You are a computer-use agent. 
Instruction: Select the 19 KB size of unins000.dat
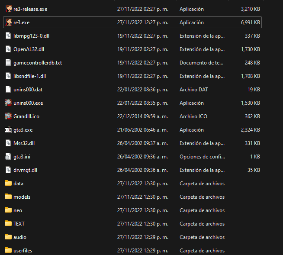pyautogui.click(x=254, y=90)
